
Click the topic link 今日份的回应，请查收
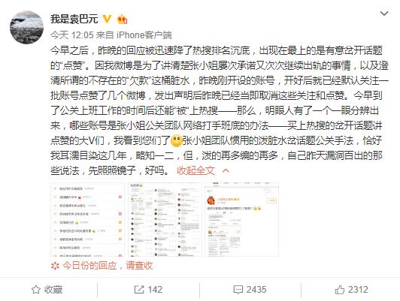coord(108,266)
